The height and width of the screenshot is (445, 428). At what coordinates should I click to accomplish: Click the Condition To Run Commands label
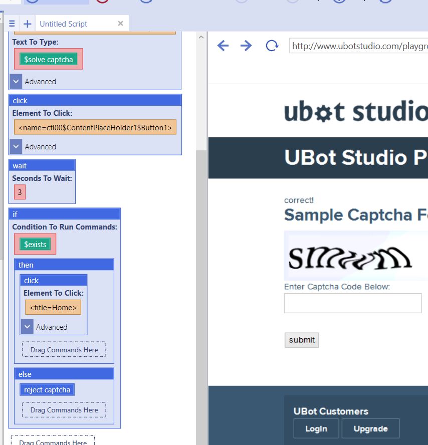coord(65,227)
